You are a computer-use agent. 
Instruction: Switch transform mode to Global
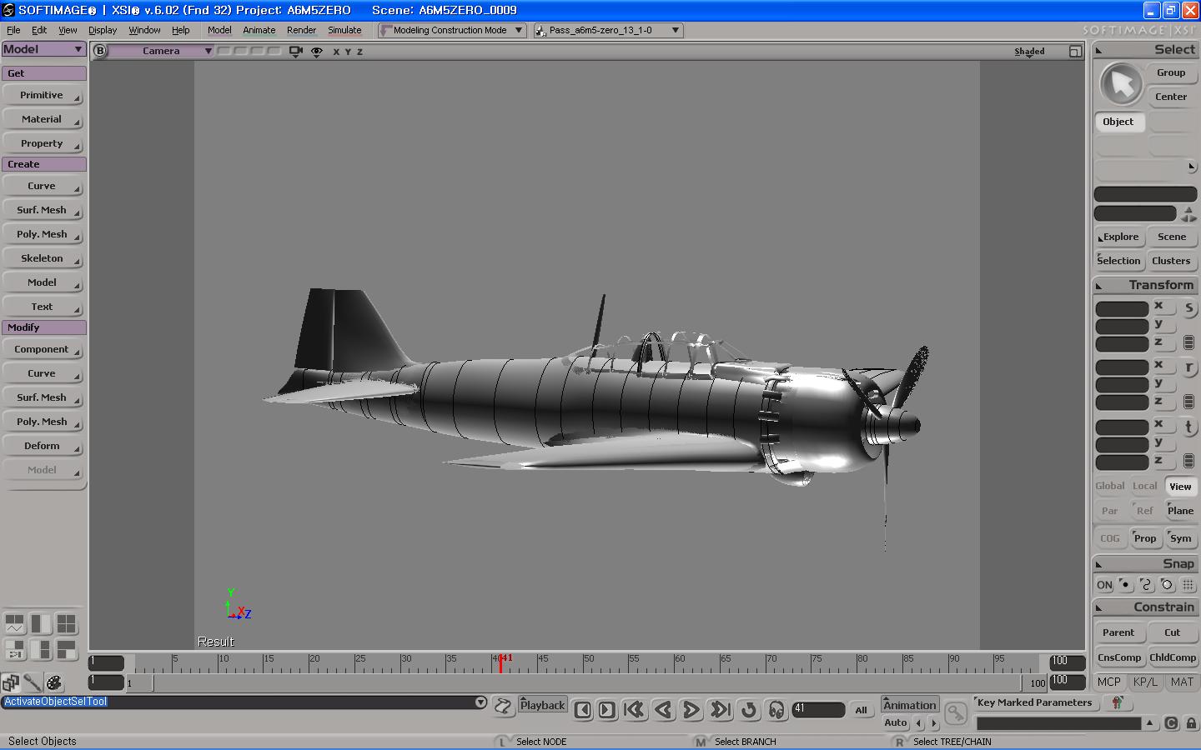pos(1110,486)
